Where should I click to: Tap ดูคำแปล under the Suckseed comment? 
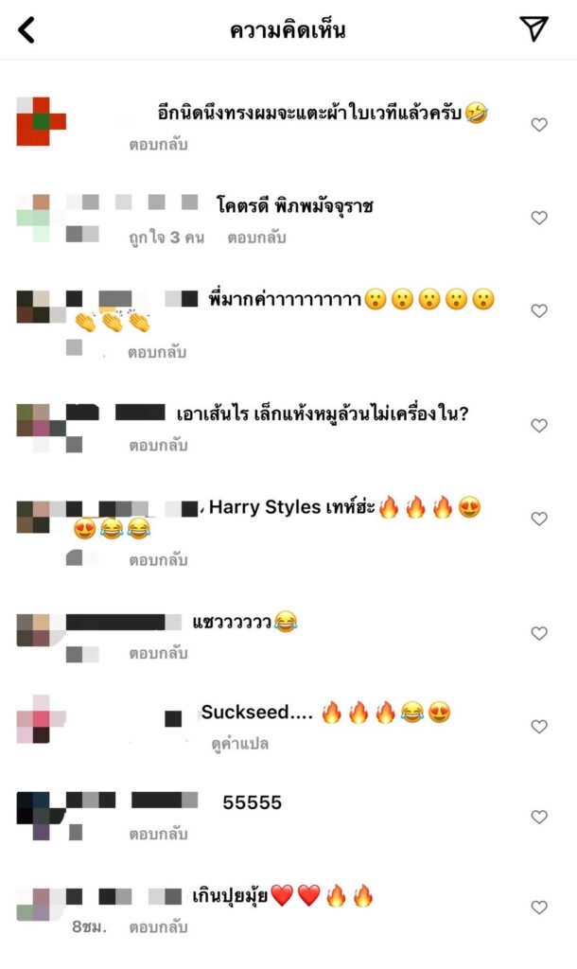click(x=239, y=744)
